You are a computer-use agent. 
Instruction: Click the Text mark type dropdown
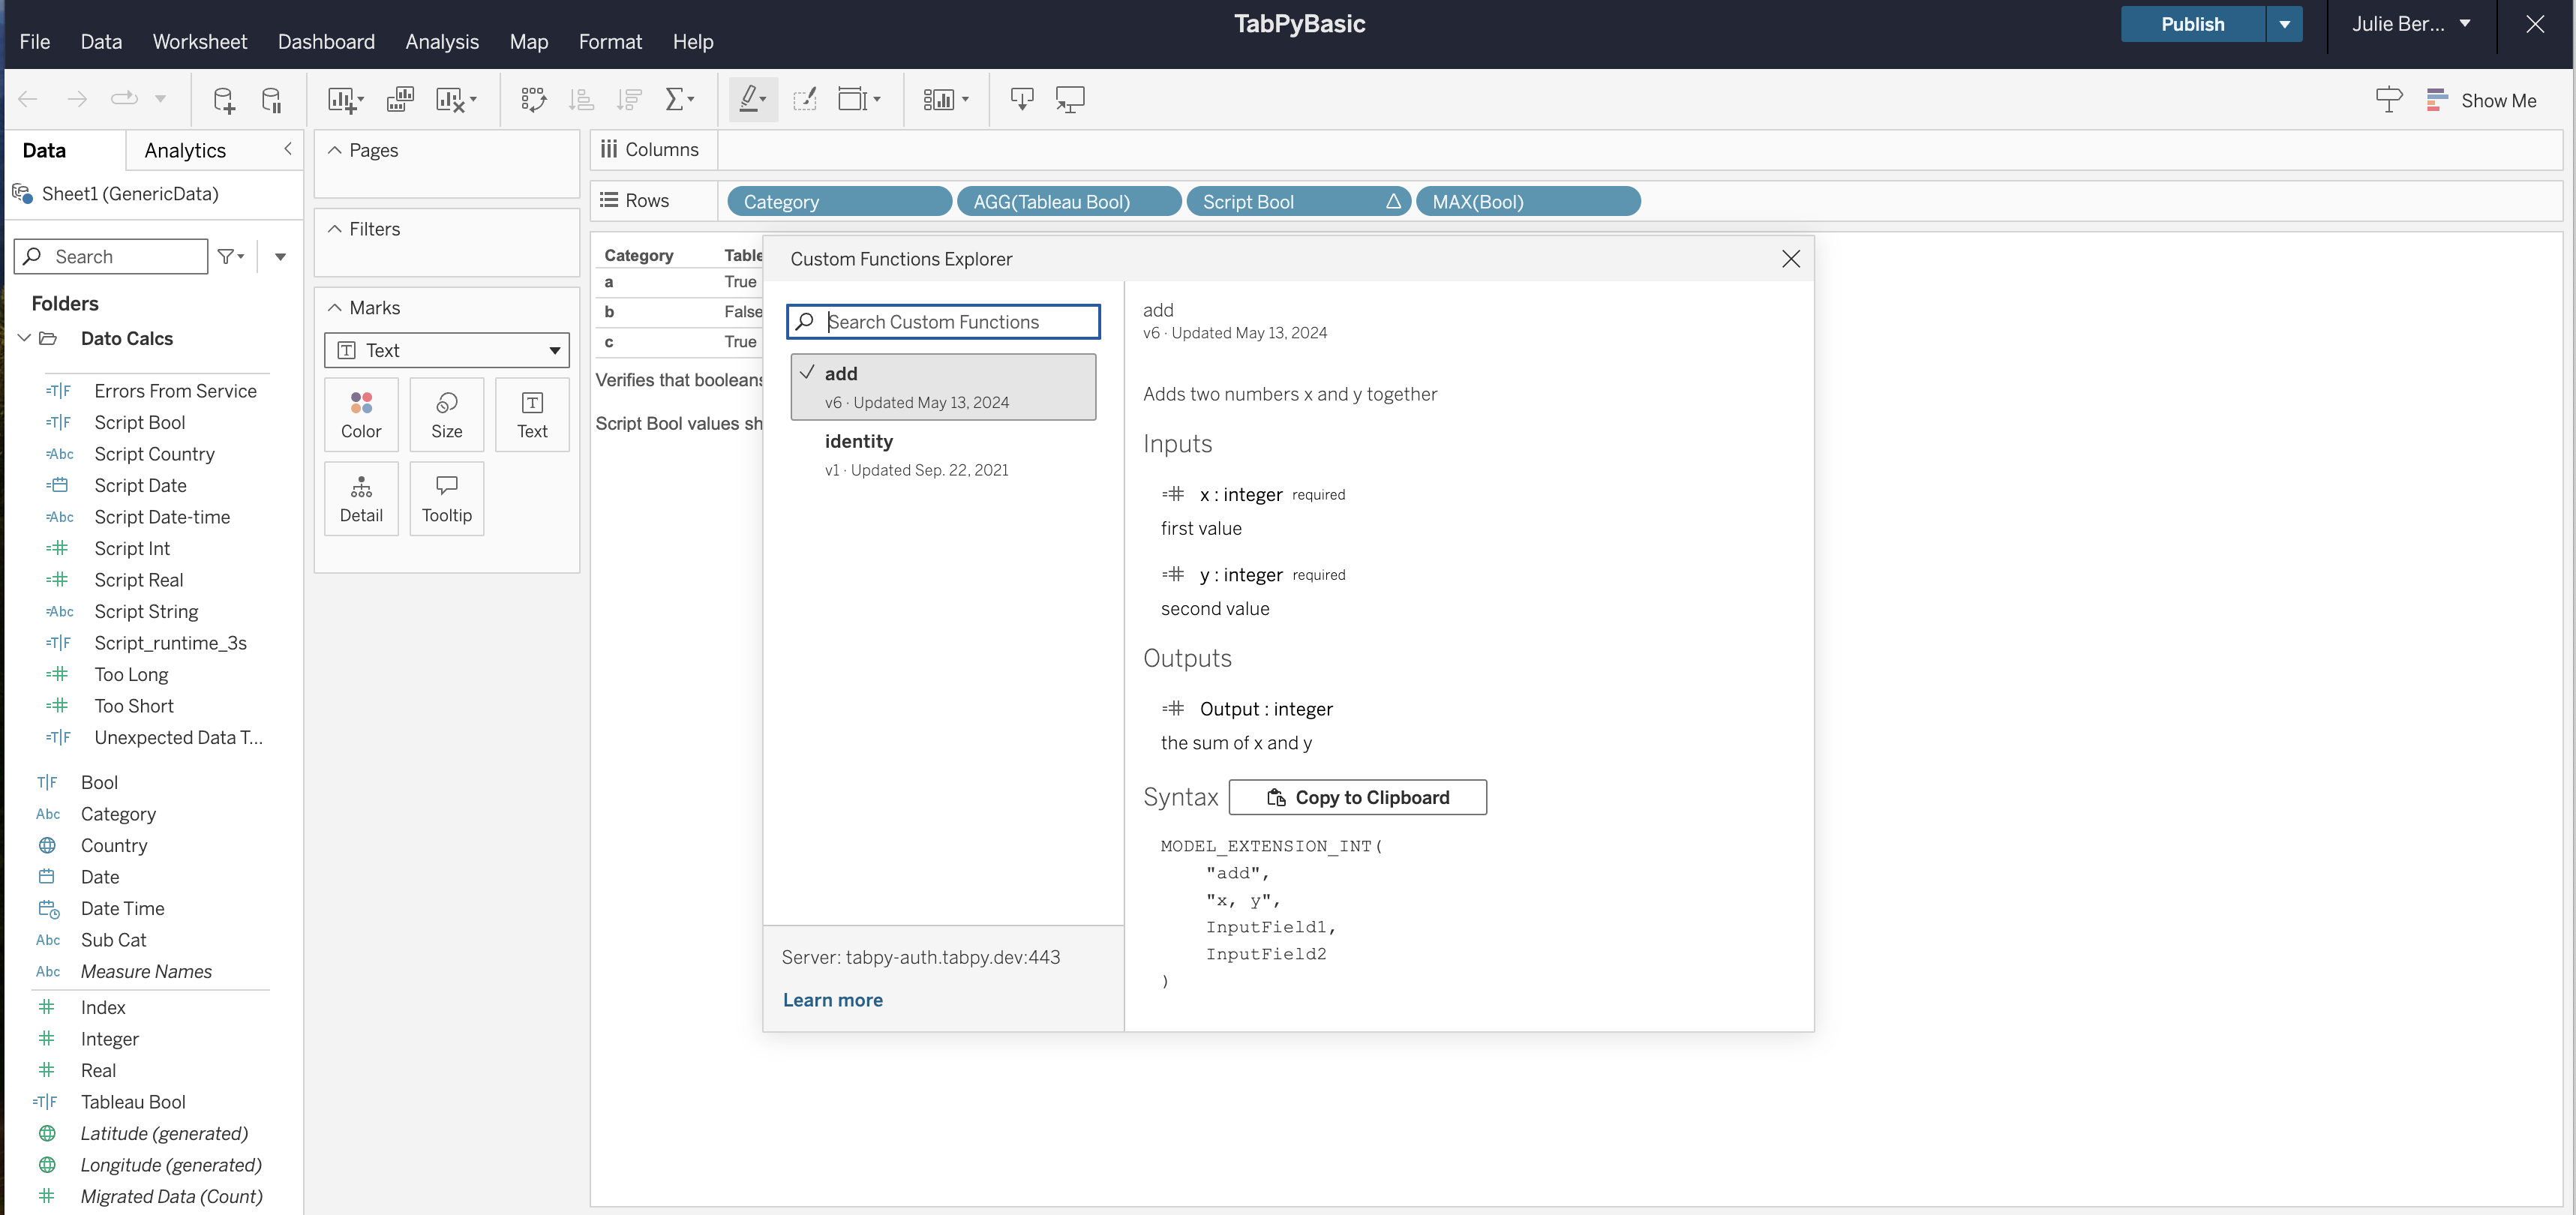447,349
